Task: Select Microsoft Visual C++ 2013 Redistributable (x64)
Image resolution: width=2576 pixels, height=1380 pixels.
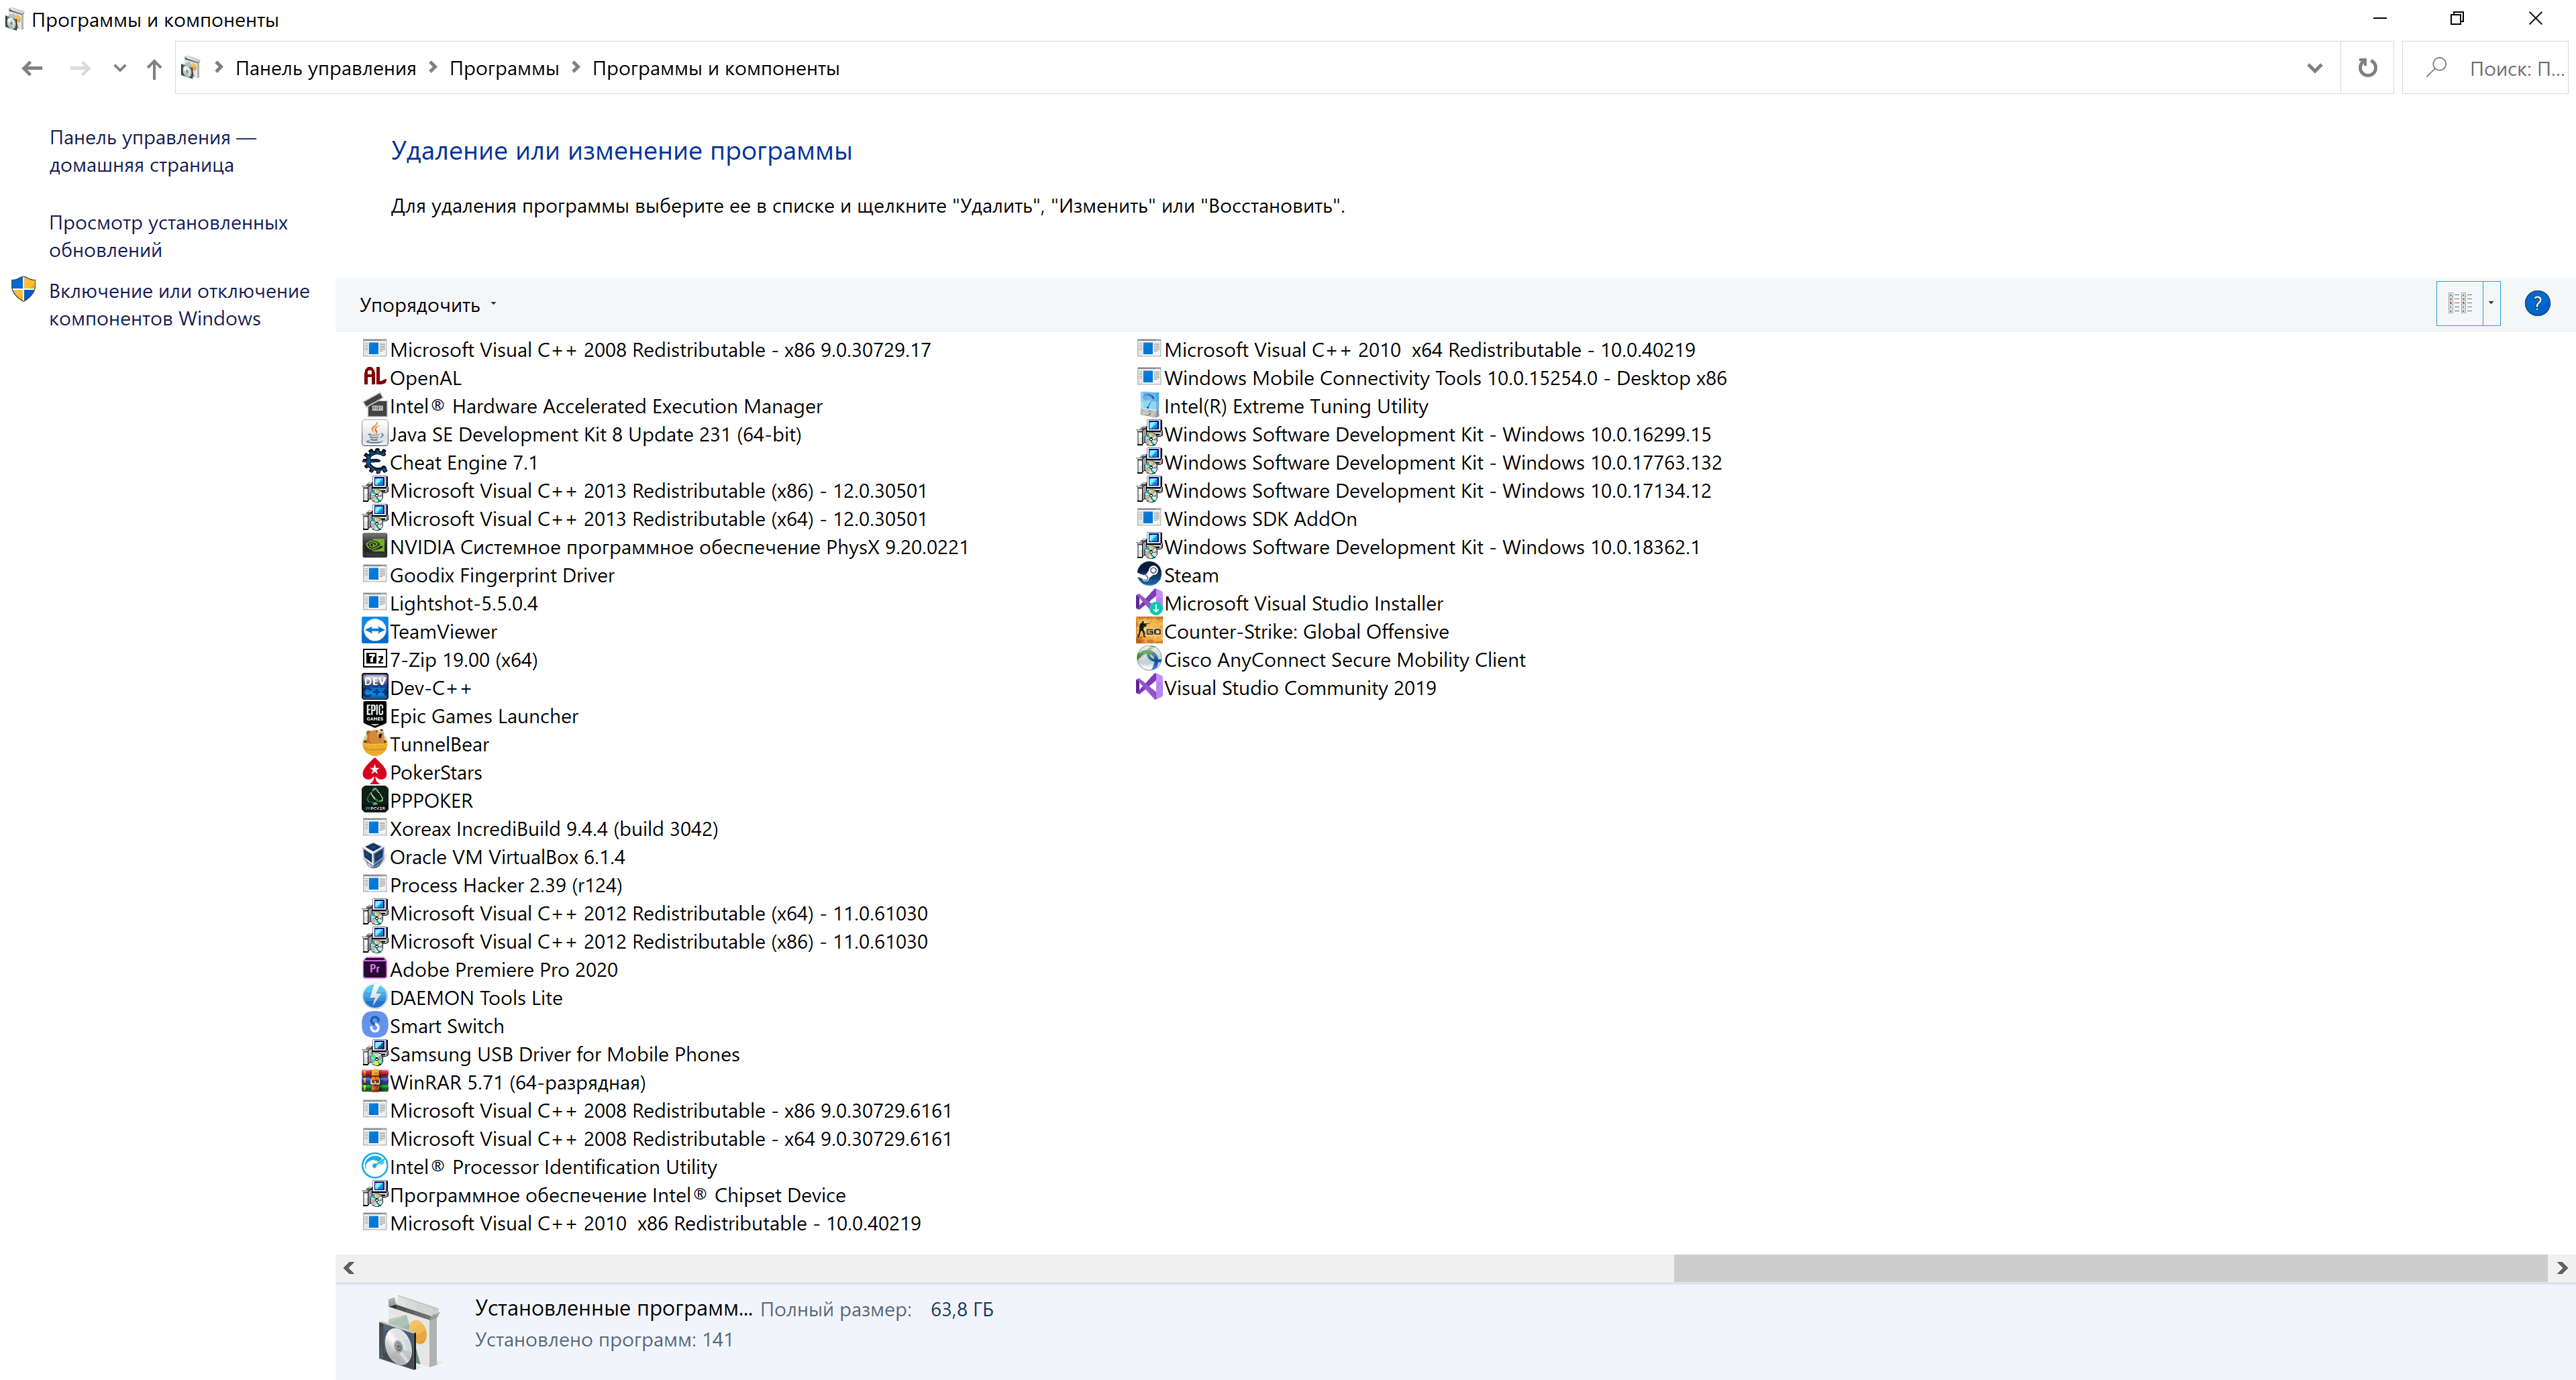Action: point(645,519)
